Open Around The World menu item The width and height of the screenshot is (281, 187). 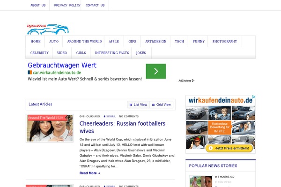click(84, 41)
